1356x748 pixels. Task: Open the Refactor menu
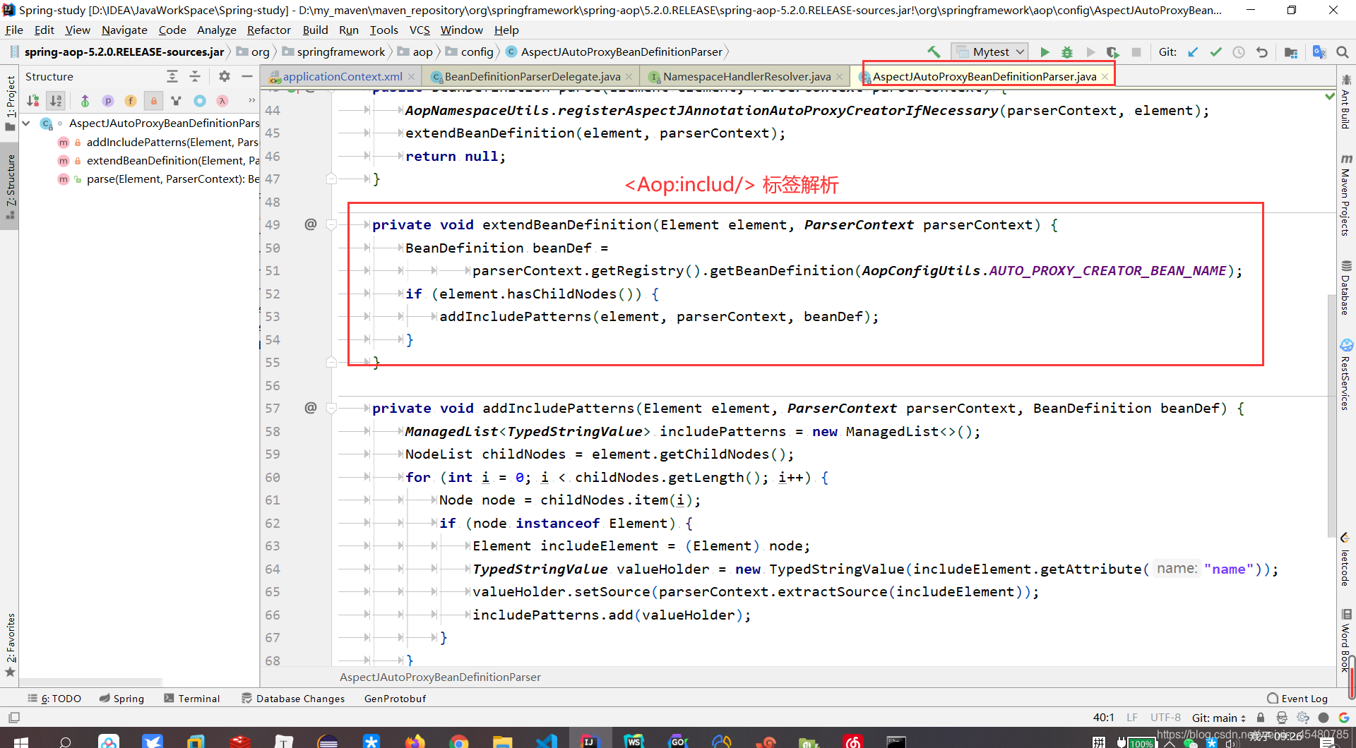coord(269,30)
